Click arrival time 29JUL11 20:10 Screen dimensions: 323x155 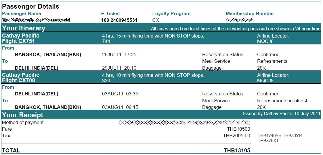tap(119, 68)
